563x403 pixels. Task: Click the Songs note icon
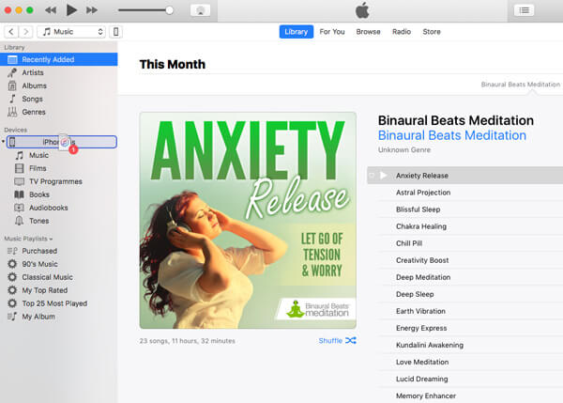click(12, 99)
